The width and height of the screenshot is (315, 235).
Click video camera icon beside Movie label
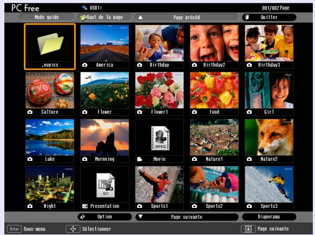coord(140,159)
